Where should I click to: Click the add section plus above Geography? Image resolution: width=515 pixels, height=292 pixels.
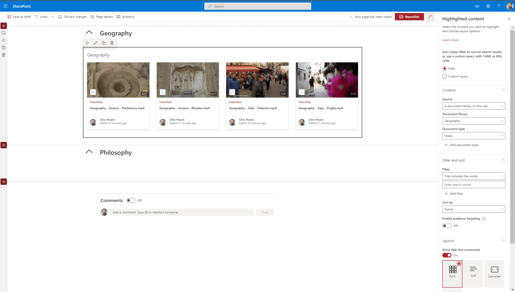coord(4,26)
